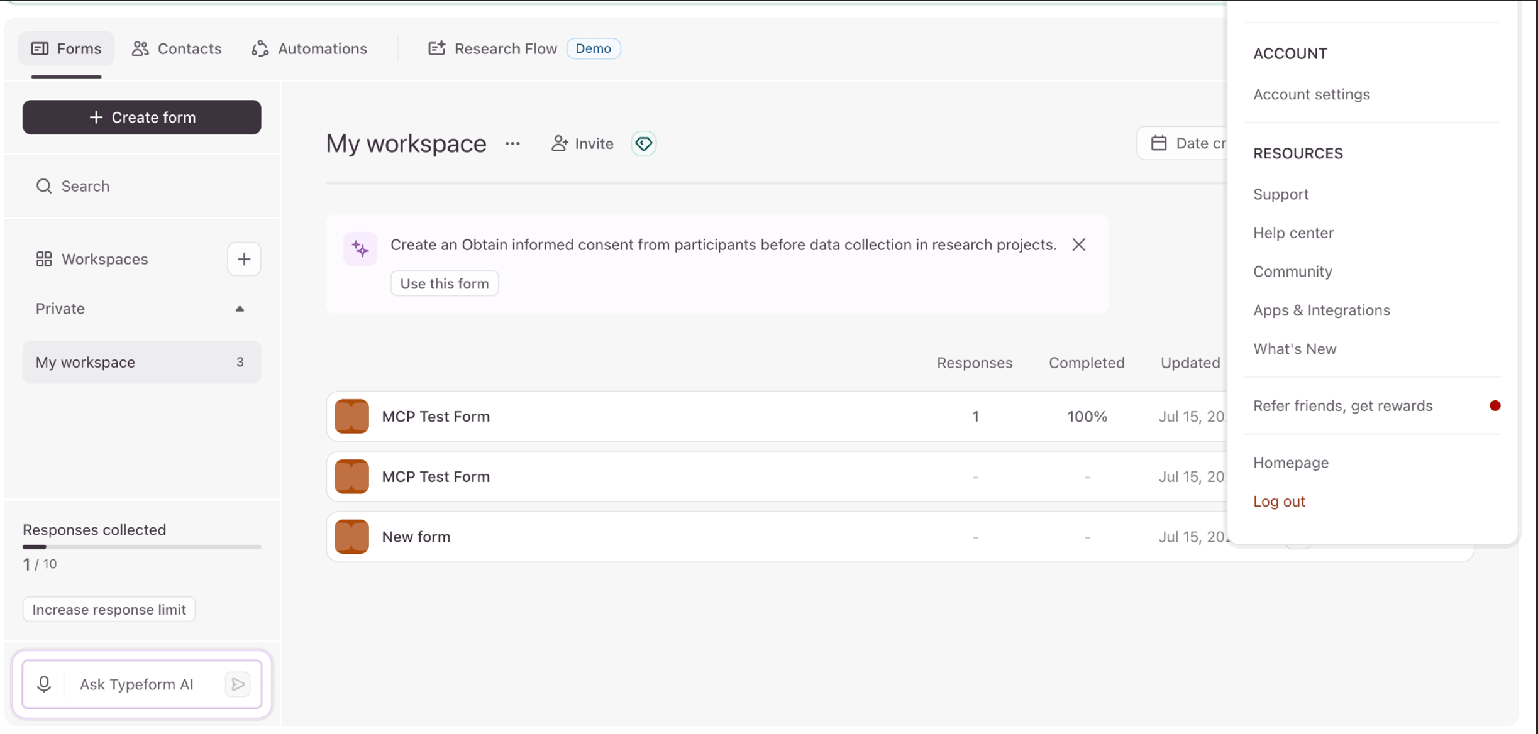Viewport: 1538px width, 734px height.
Task: Click the Homepage menu item
Action: click(1290, 463)
